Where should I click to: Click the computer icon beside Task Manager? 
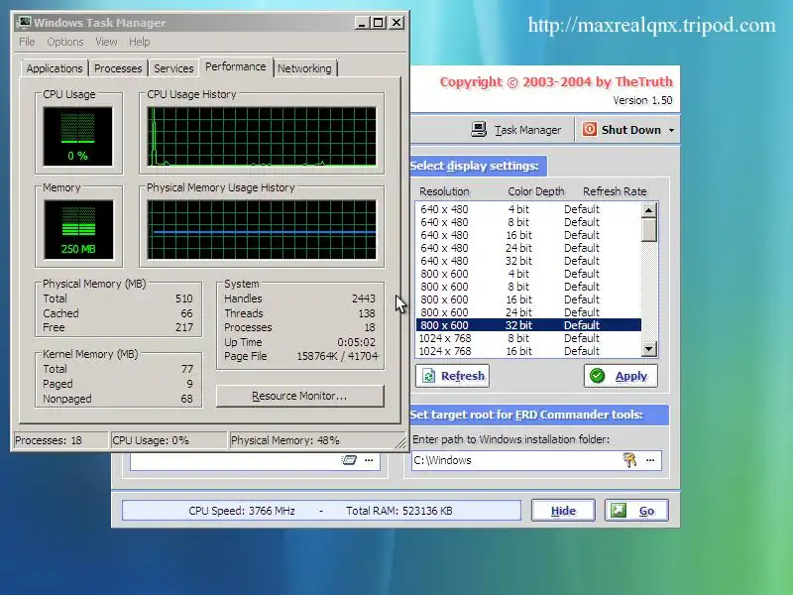479,130
